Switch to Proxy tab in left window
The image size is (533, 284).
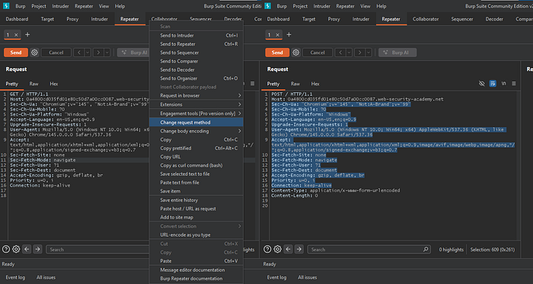pos(72,19)
